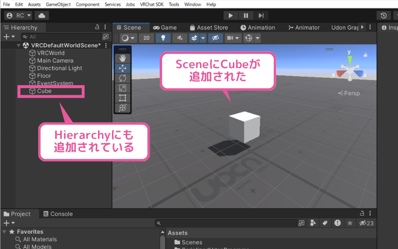Open the scene camera settings dropdown
The width and height of the screenshot is (398, 249).
coord(233,38)
